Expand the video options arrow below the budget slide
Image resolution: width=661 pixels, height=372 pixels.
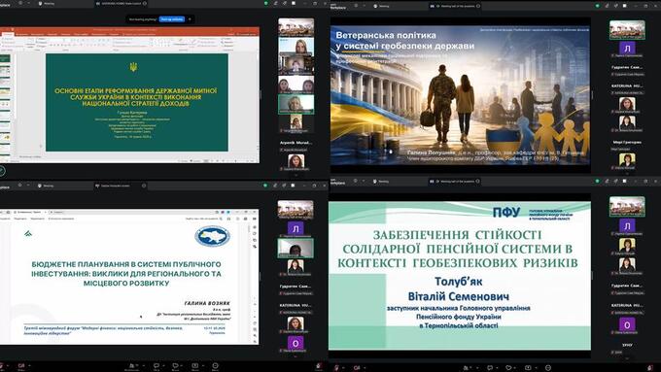[x=29, y=365]
